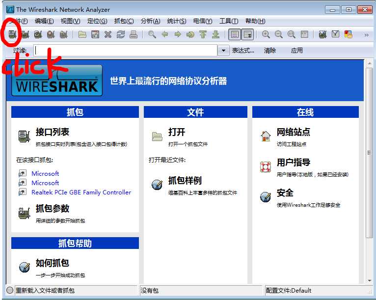Open the 安全 security page link
The width and height of the screenshot is (376, 300).
coord(285,193)
